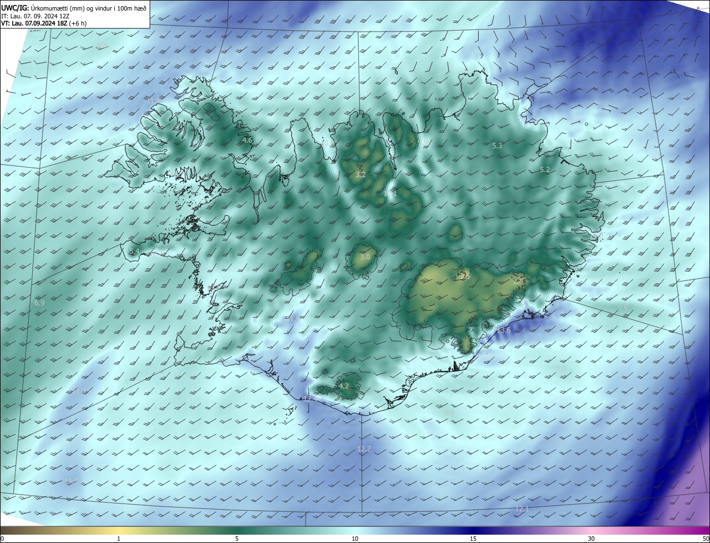Click the 'VT: Lau. 07.09.2024 18Z (+6 h)' line
710x543 pixels.
[x=44, y=23]
